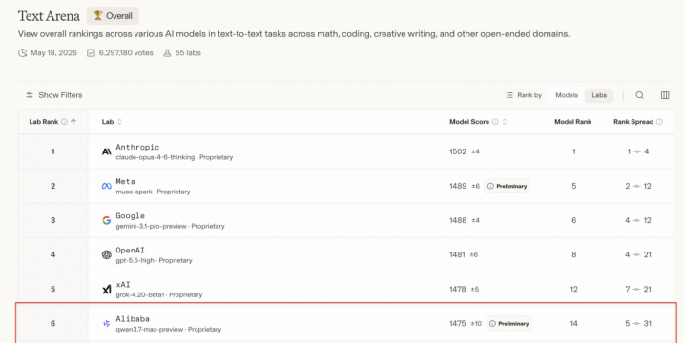Select claude-opus-4-6-thinking model text
Image resolution: width=684 pixels, height=343 pixels.
click(x=155, y=157)
